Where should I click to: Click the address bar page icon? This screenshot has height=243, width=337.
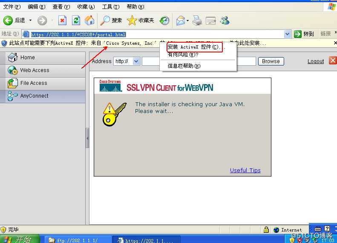tap(26, 34)
